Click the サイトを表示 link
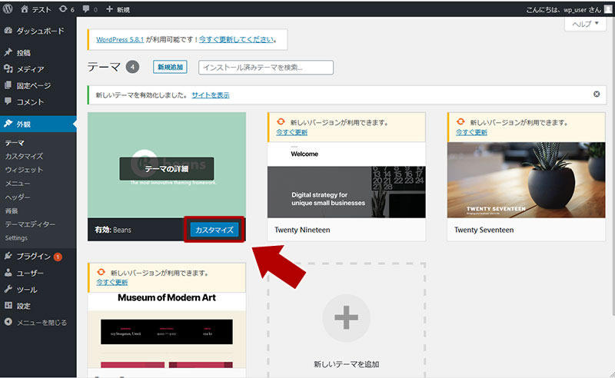Image resolution: width=615 pixels, height=378 pixels. pyautogui.click(x=211, y=95)
